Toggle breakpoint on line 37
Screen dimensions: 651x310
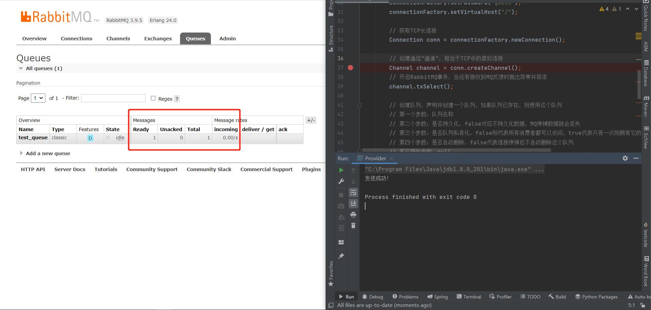[x=351, y=68]
